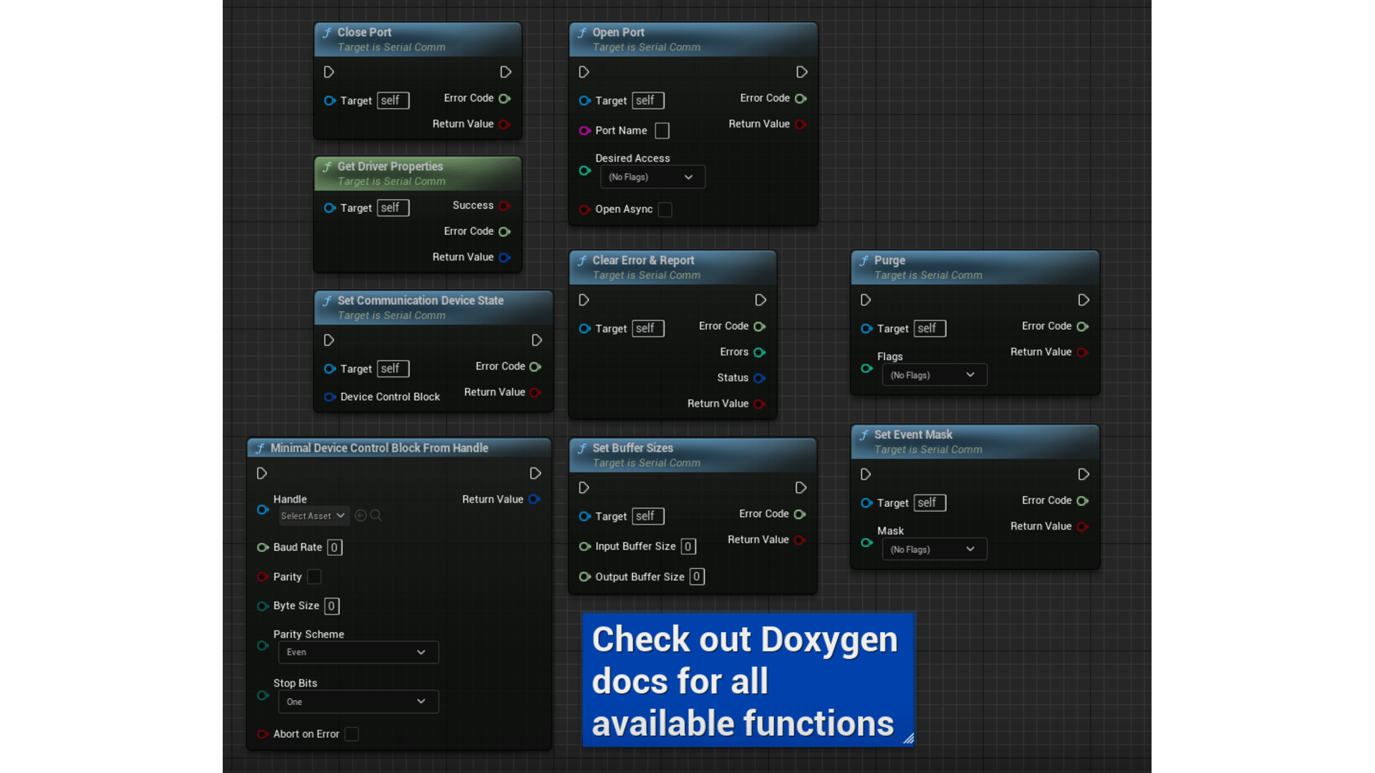Enable the Open Async checkbox

click(665, 209)
